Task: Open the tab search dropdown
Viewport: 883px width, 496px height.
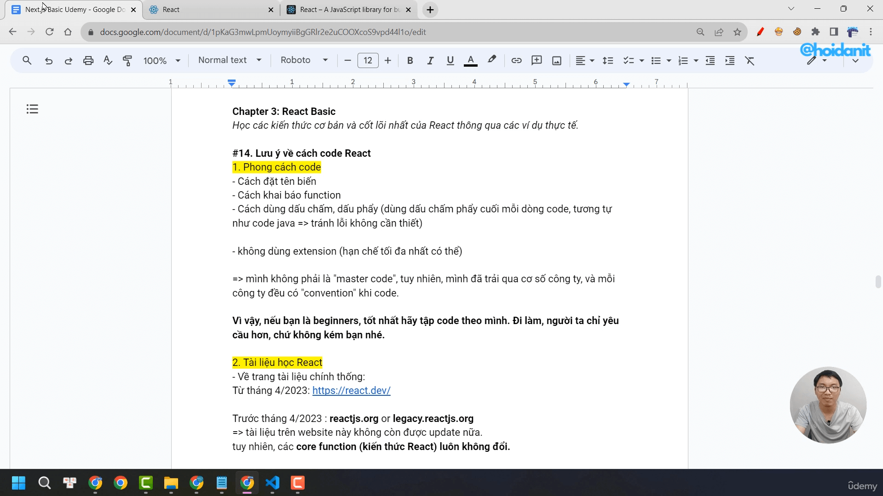Action: (791, 9)
